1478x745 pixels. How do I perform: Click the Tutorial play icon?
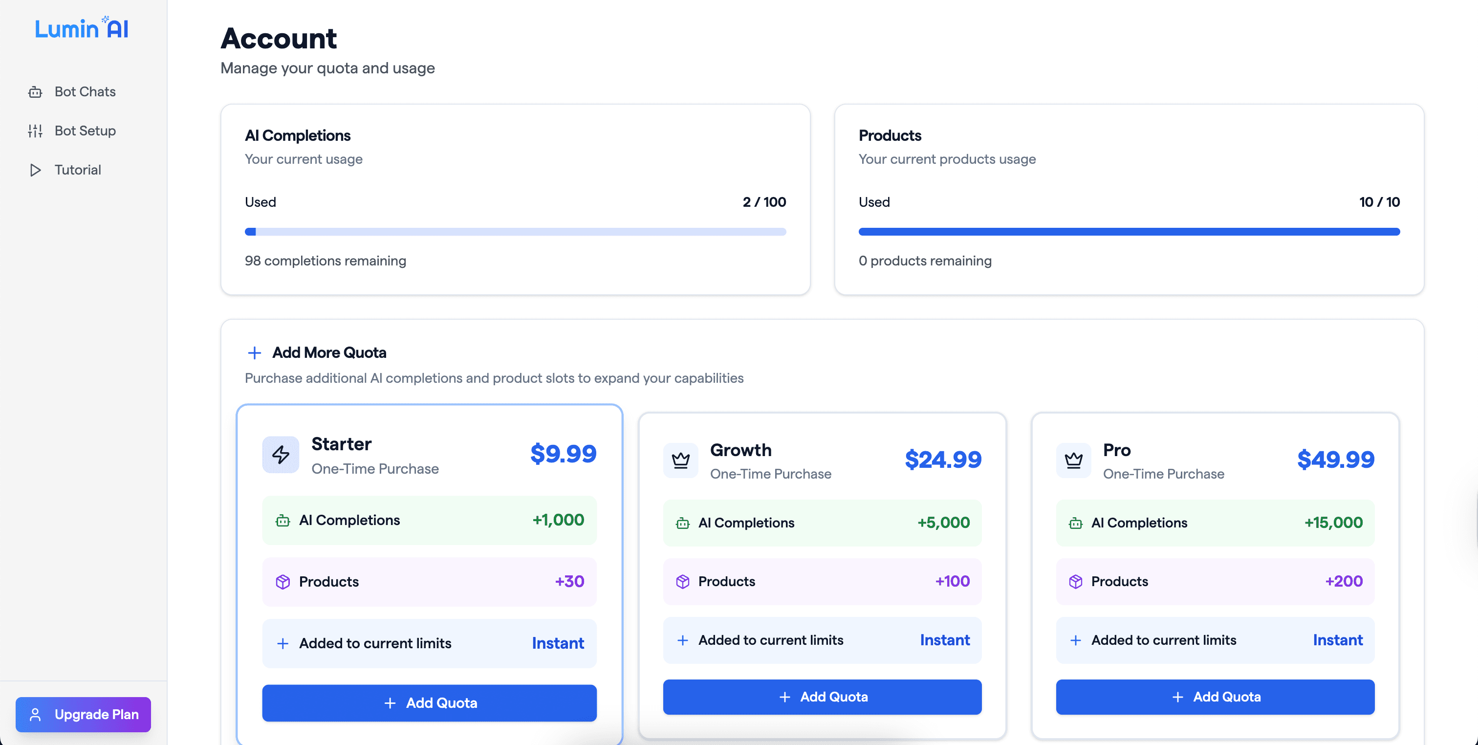[x=35, y=170]
